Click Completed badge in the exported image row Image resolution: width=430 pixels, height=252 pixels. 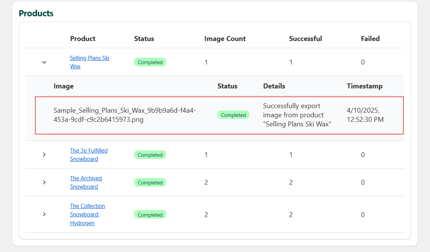click(233, 115)
